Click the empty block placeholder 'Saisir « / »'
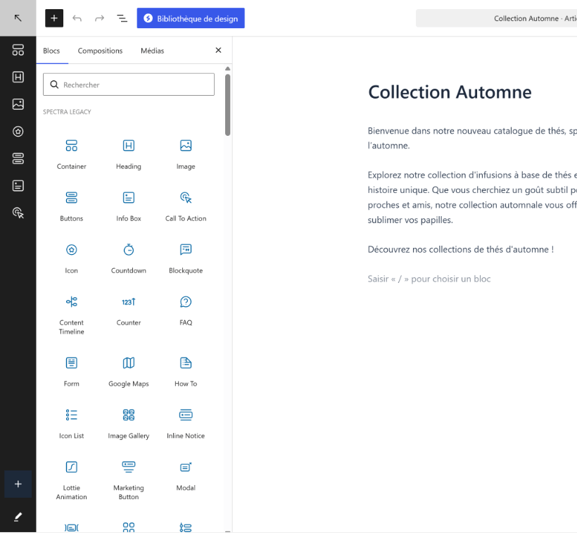Screen dimensions: 577x535 pos(429,279)
